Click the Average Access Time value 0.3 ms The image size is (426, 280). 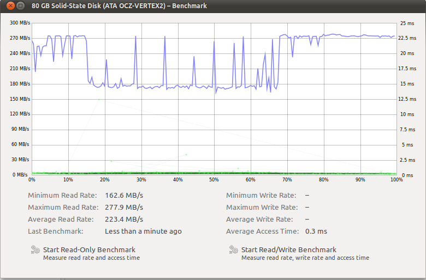click(x=316, y=231)
